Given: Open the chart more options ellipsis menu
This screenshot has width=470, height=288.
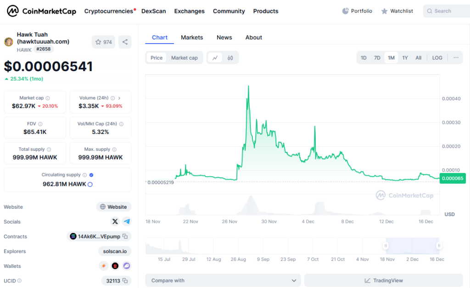Looking at the screenshot, I should (456, 58).
